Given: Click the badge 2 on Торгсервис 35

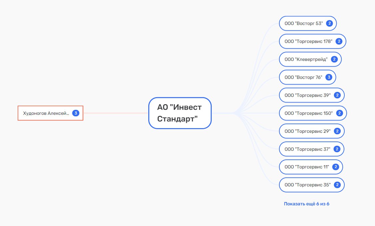Looking at the screenshot, I should coord(337,185).
